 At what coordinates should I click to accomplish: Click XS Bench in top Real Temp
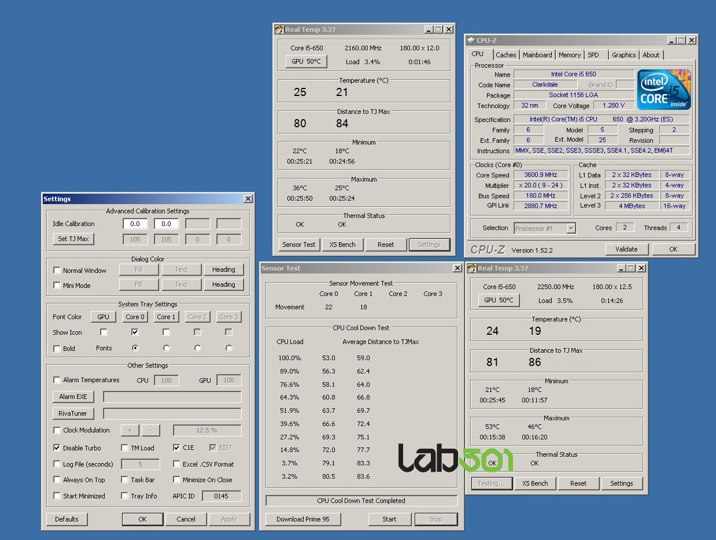(x=342, y=245)
